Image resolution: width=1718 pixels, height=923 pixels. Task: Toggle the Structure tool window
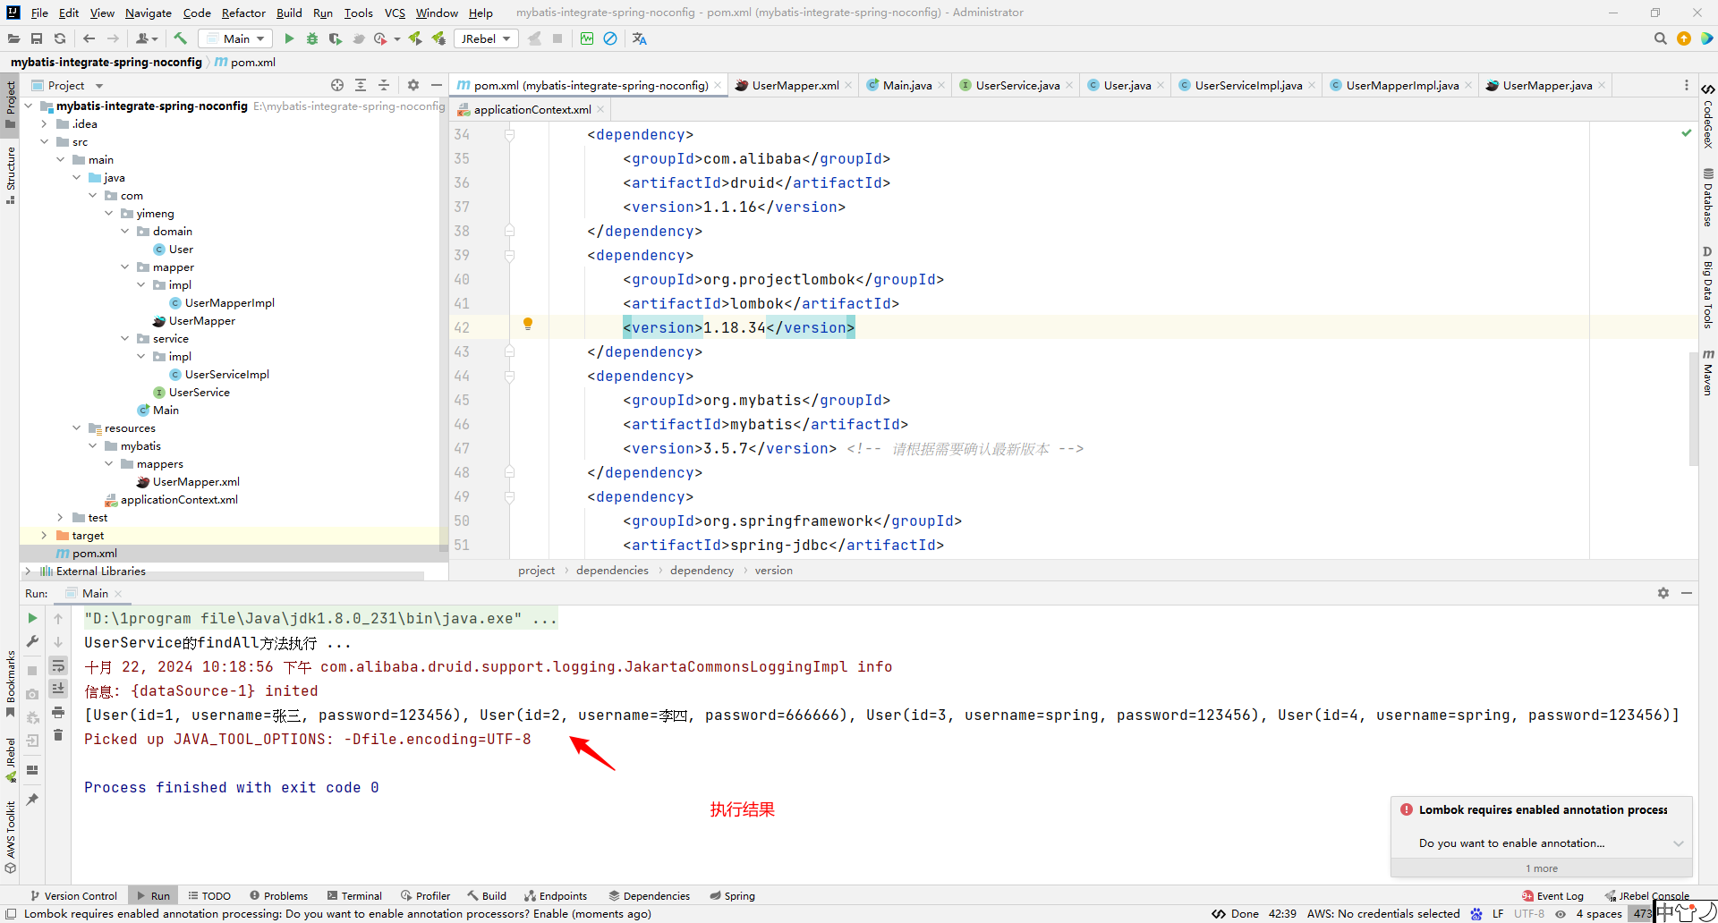click(10, 175)
